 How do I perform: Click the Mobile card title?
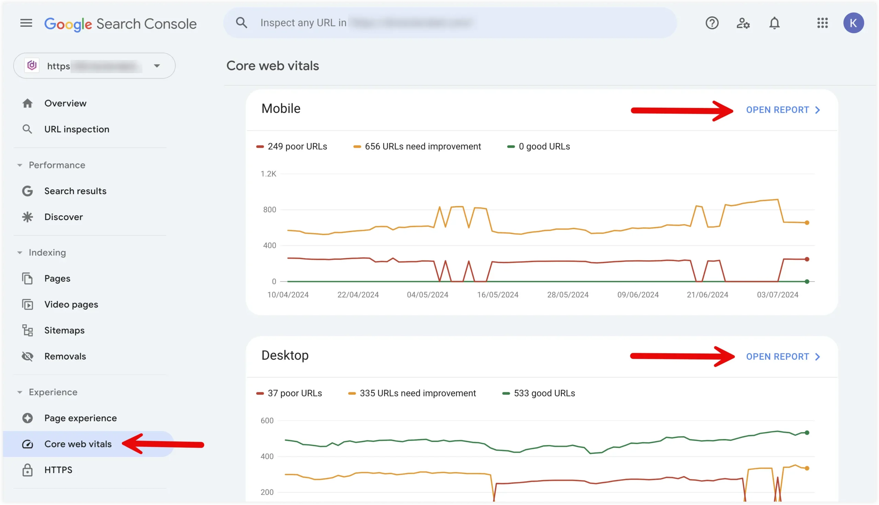click(281, 109)
